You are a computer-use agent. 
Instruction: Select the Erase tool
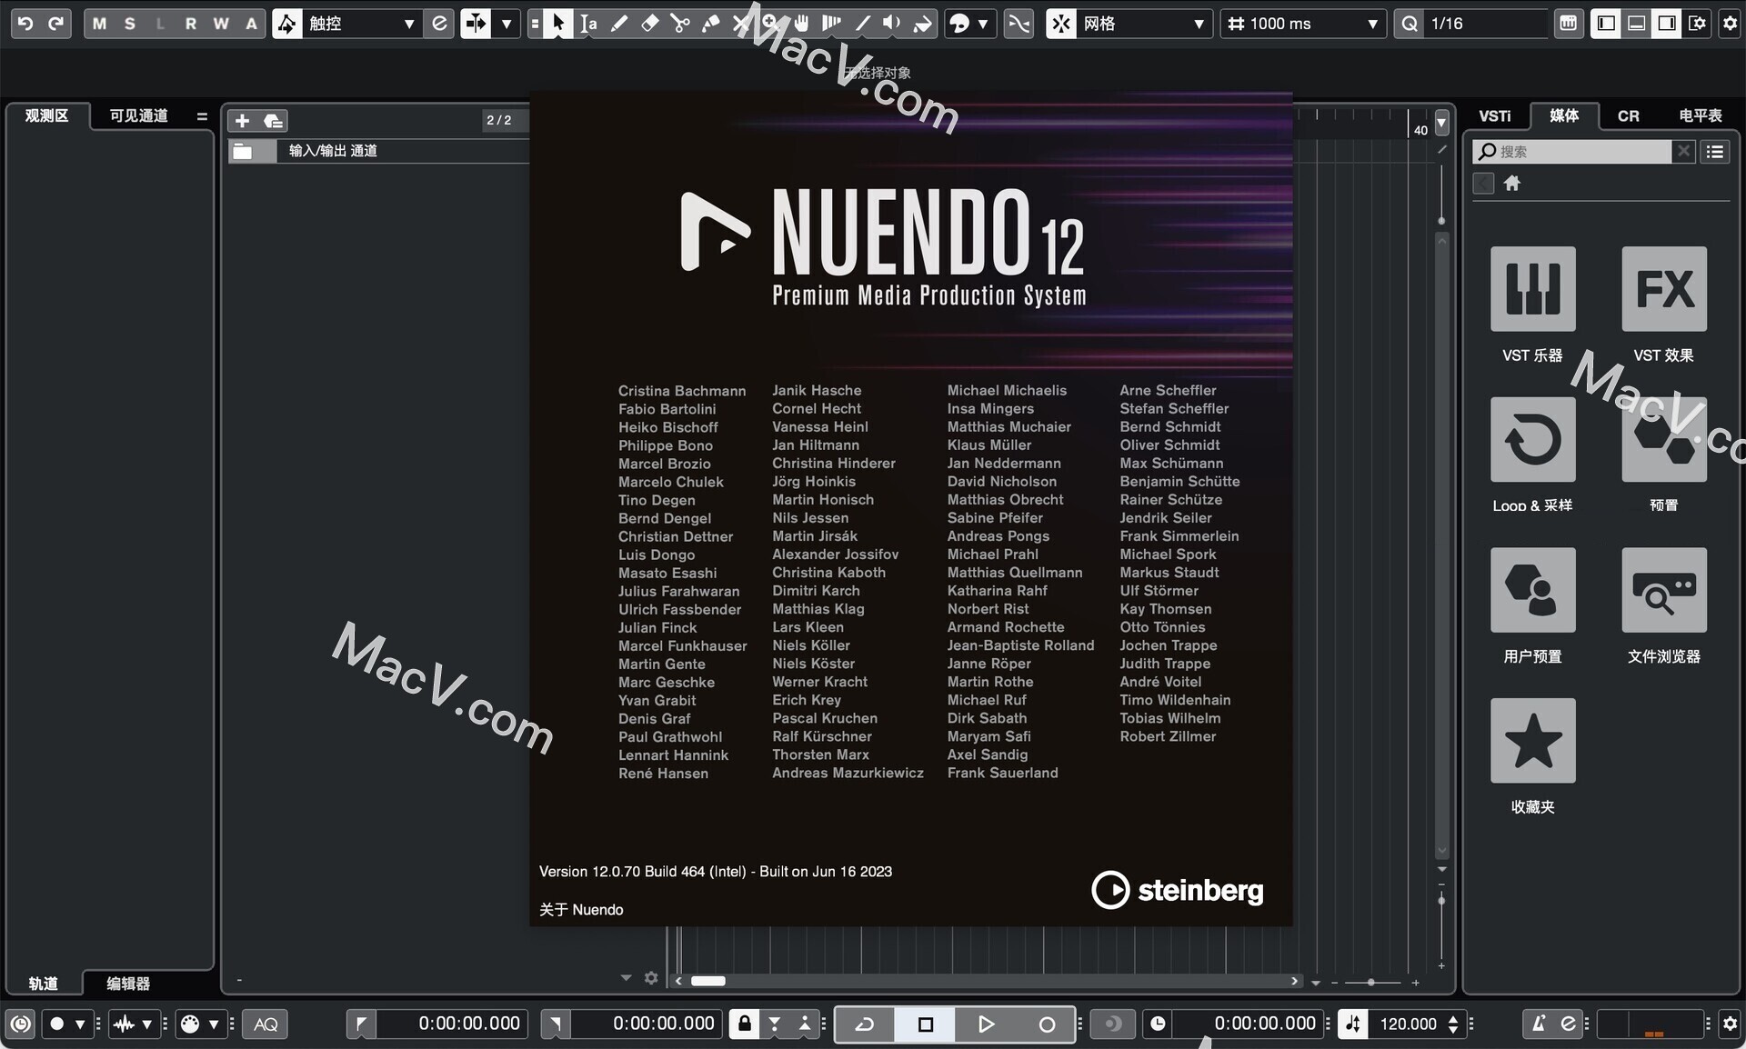649,24
